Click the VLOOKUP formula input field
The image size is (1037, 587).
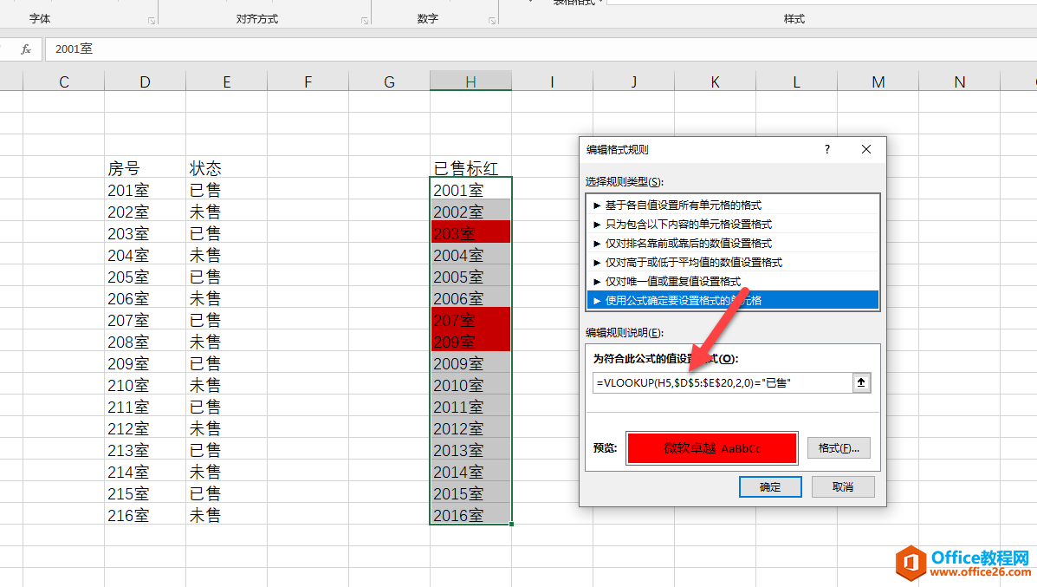[723, 382]
